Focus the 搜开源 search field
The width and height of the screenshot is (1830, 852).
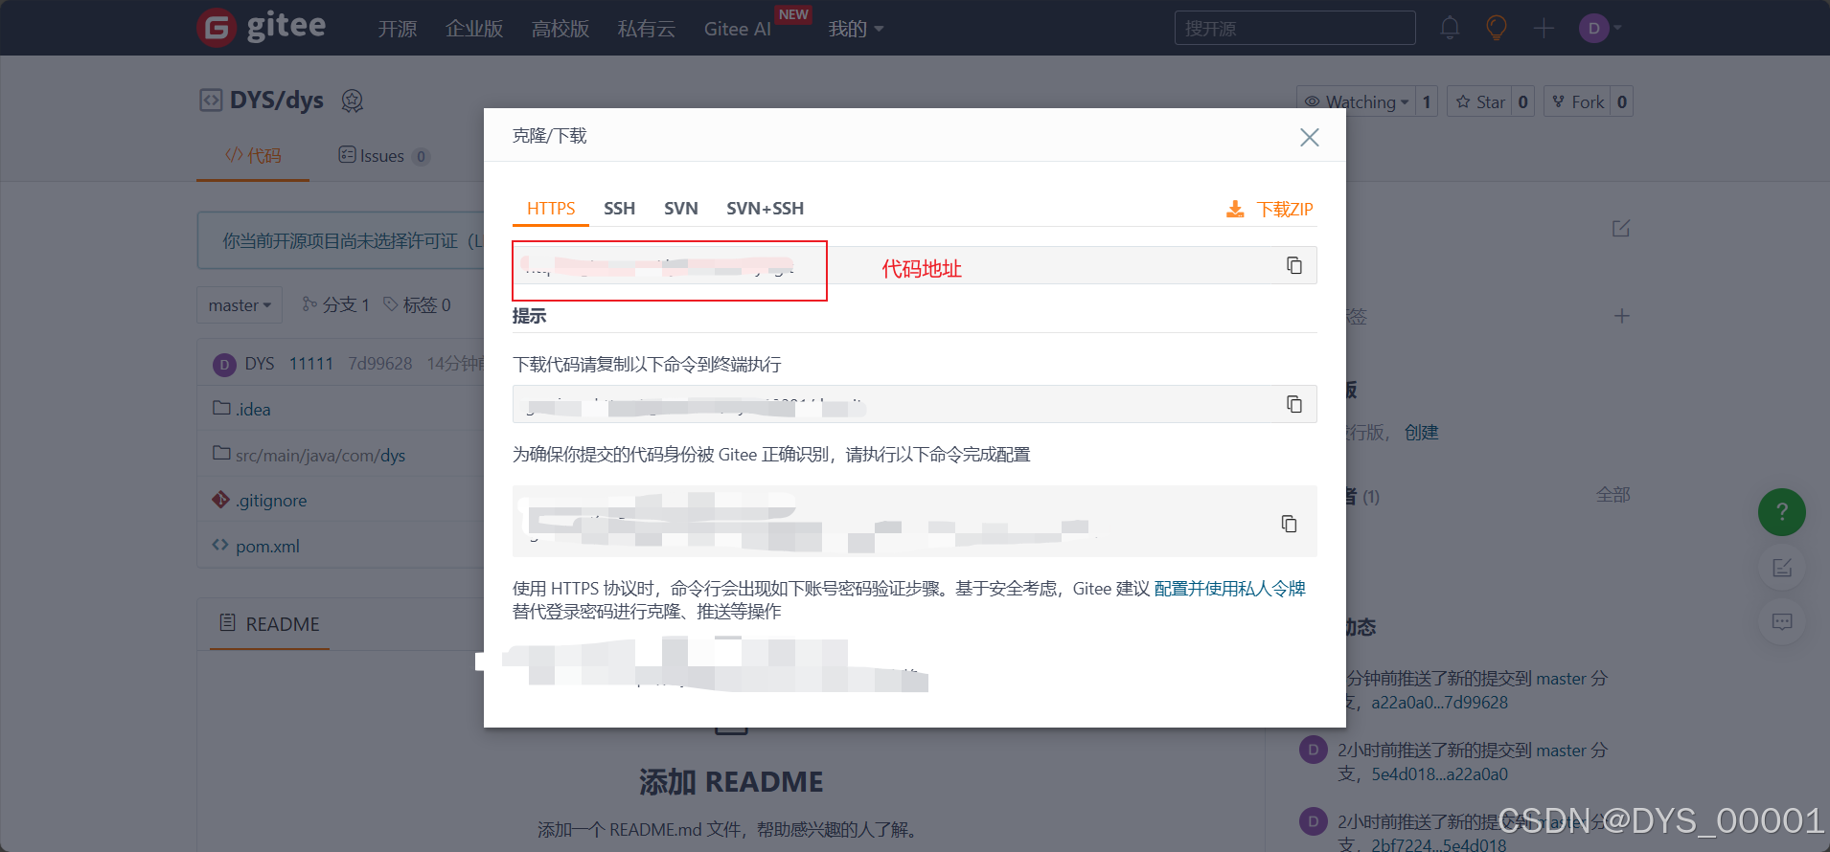(1294, 28)
